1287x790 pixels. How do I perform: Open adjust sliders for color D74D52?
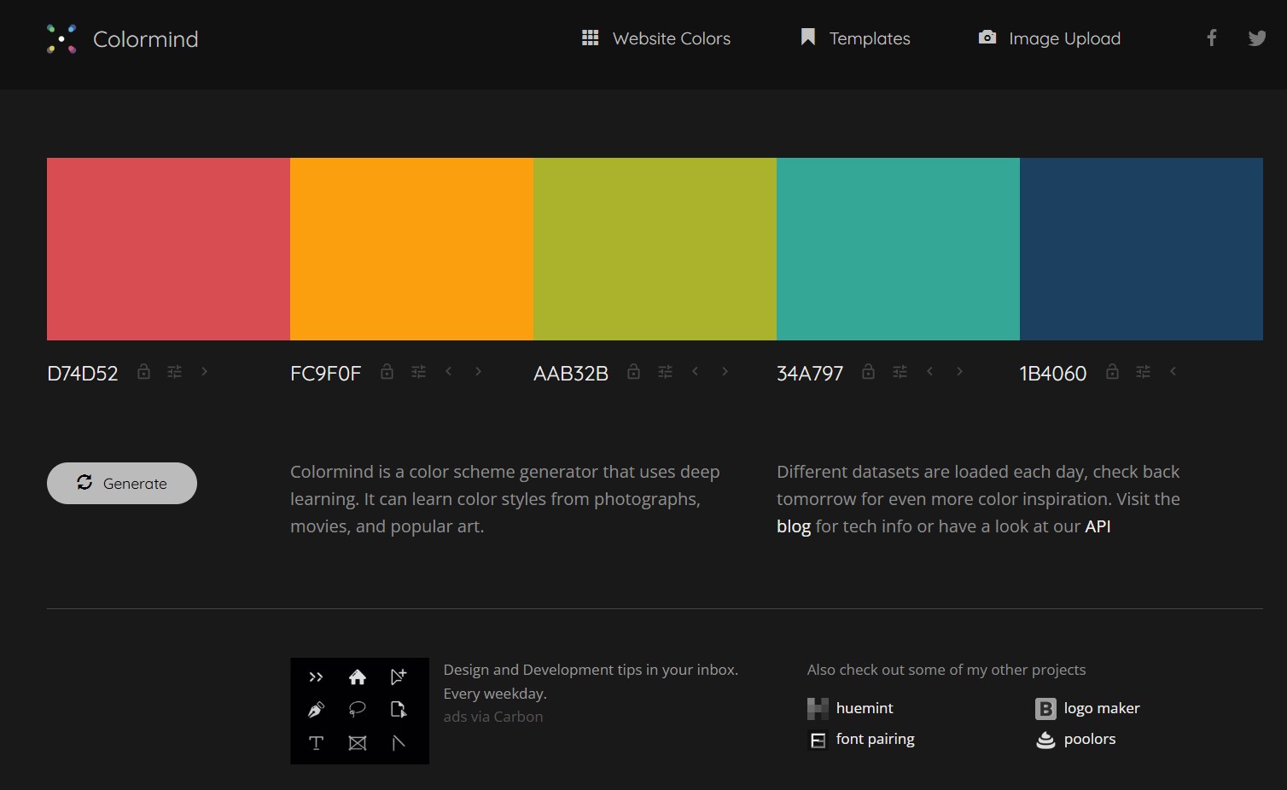(x=174, y=372)
